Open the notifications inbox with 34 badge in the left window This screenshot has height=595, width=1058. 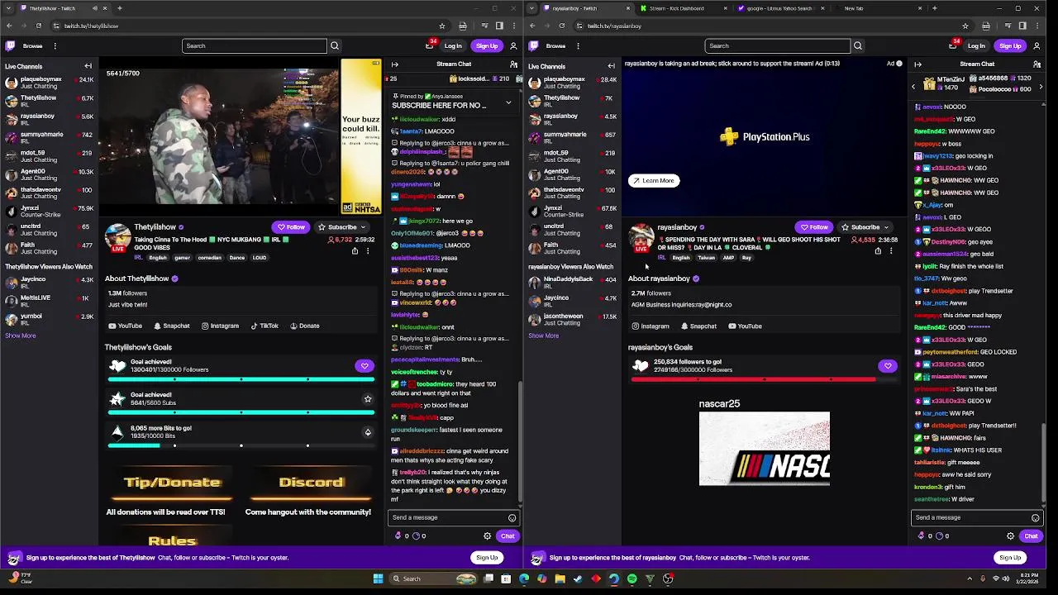pos(430,45)
